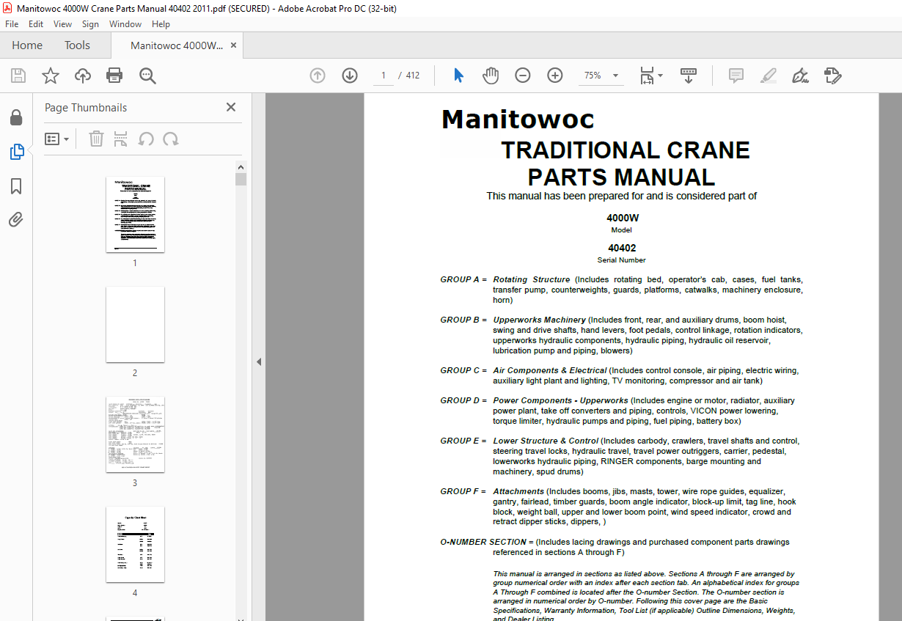Click the Save file icon
The width and height of the screenshot is (902, 621).
18,76
